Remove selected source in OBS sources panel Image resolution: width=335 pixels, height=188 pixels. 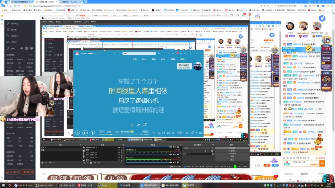[87, 163]
